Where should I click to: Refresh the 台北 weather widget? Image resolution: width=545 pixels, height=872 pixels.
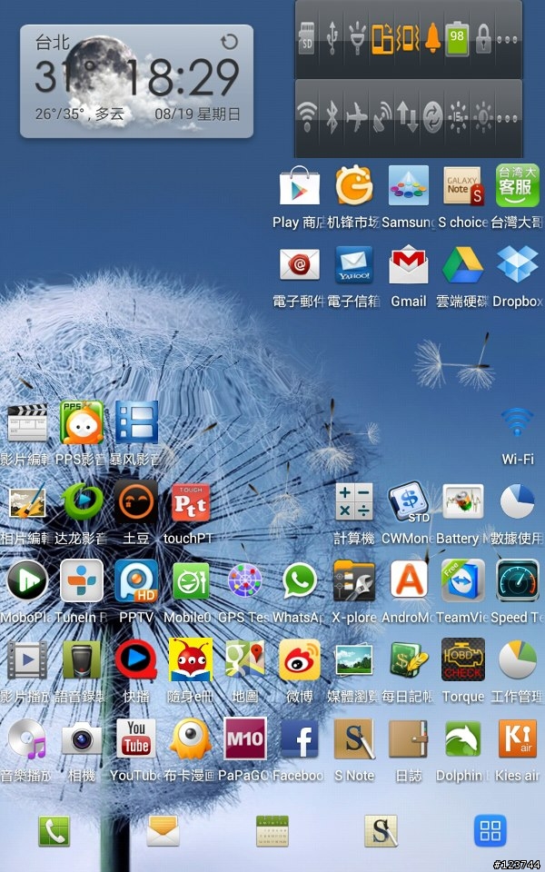pos(229,42)
